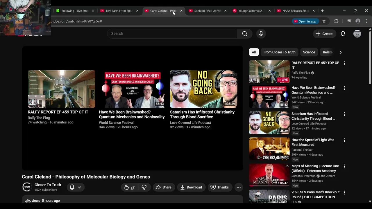This screenshot has height=209, width=372.
Task: Open RALFY REPORT endscreen thumbnail
Action: (61, 89)
